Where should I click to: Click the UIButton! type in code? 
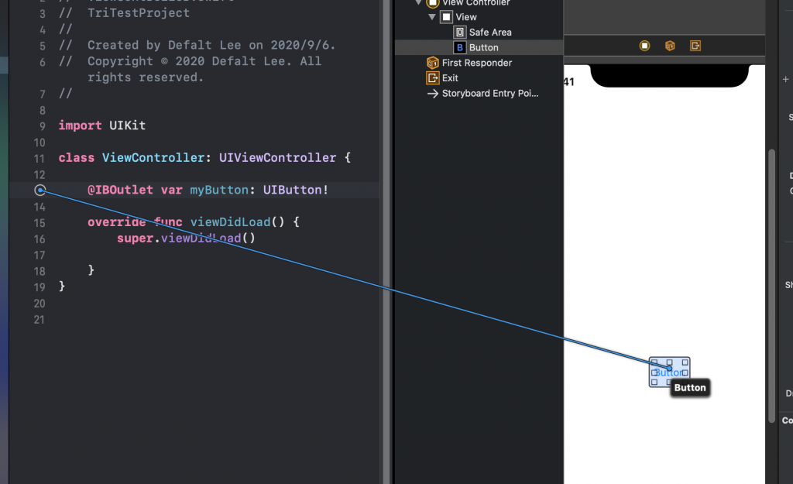pos(296,191)
